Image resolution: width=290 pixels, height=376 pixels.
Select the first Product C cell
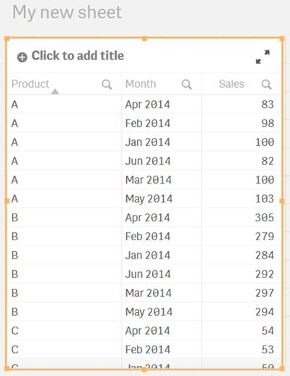point(65,330)
